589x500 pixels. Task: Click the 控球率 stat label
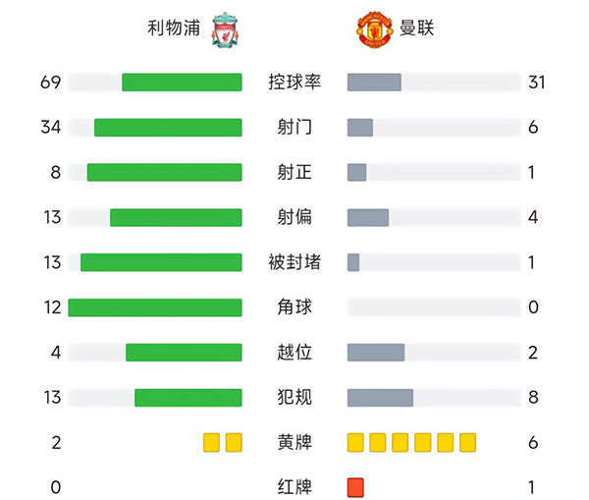[294, 82]
